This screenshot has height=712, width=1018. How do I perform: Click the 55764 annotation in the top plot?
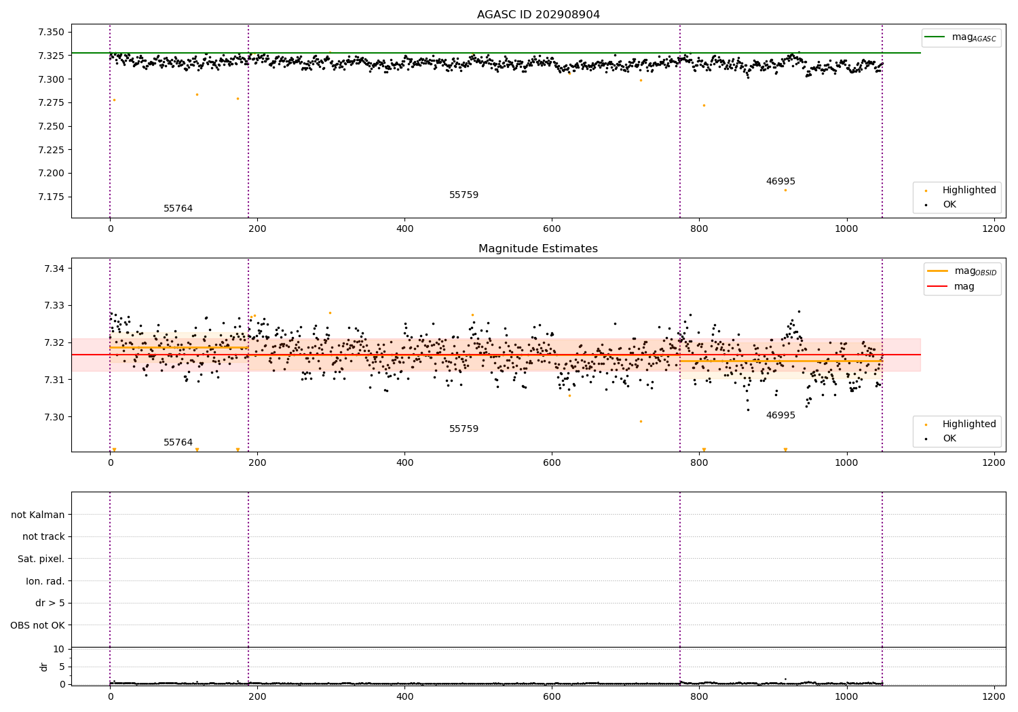point(178,208)
